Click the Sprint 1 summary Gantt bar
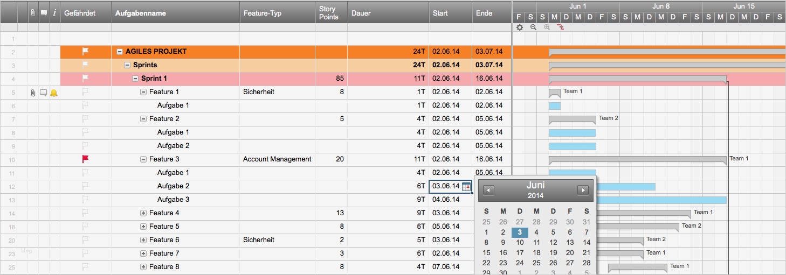This screenshot has height=275, width=786. tap(637, 79)
